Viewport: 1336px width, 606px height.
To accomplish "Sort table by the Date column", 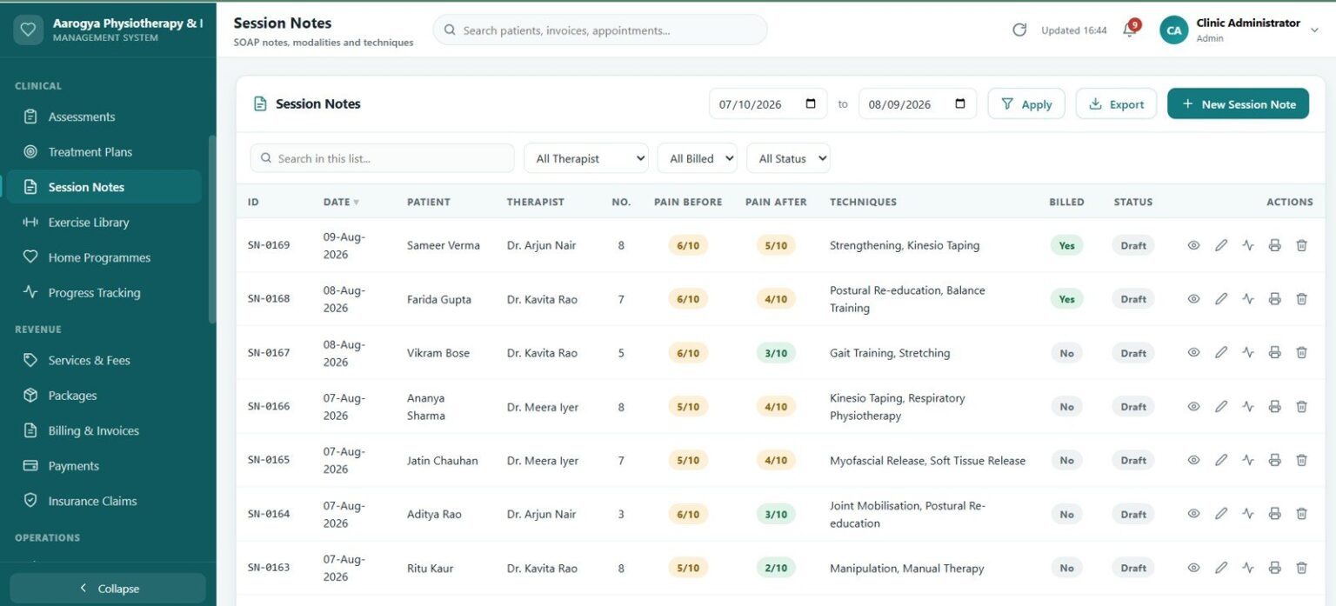I will [341, 202].
